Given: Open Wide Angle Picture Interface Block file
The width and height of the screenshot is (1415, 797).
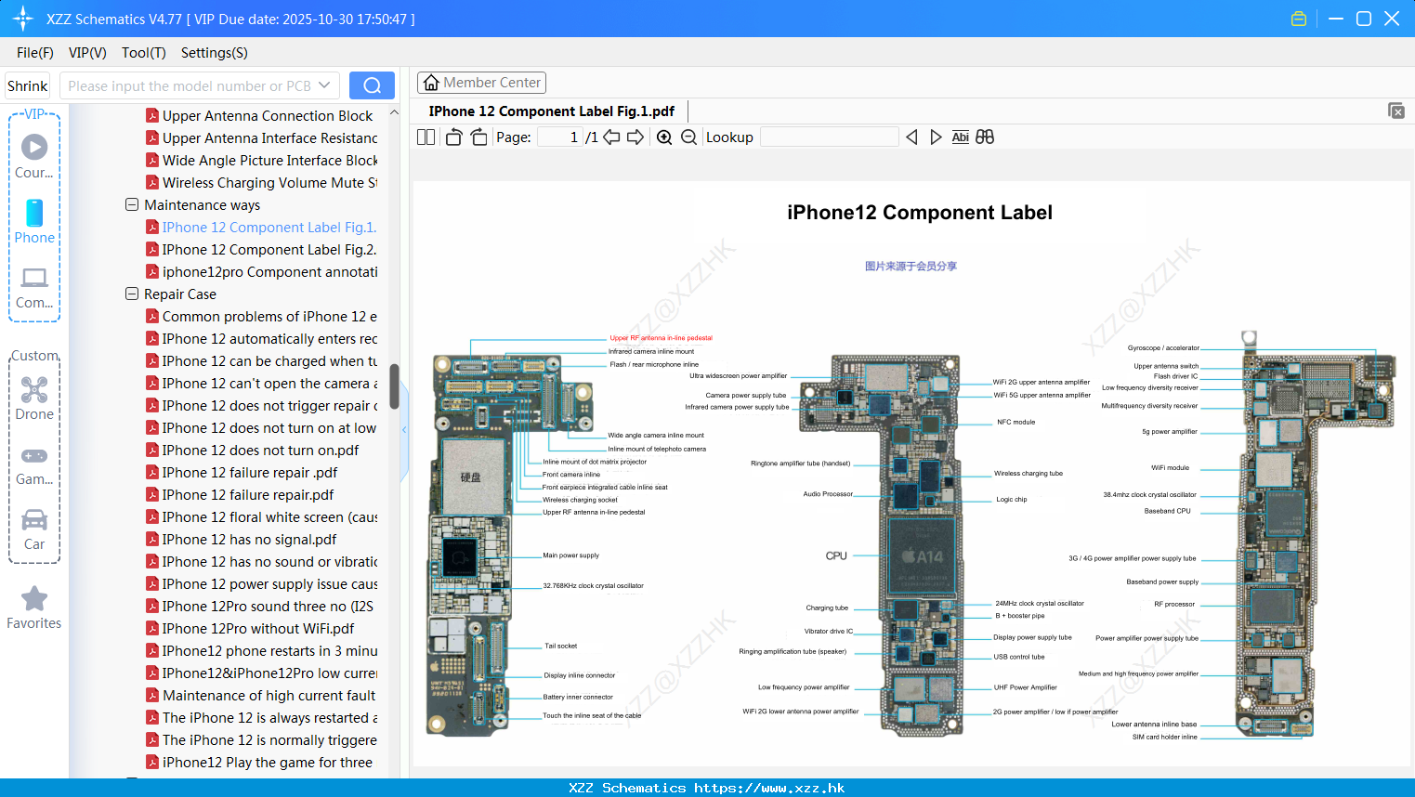Looking at the screenshot, I should coord(262,160).
